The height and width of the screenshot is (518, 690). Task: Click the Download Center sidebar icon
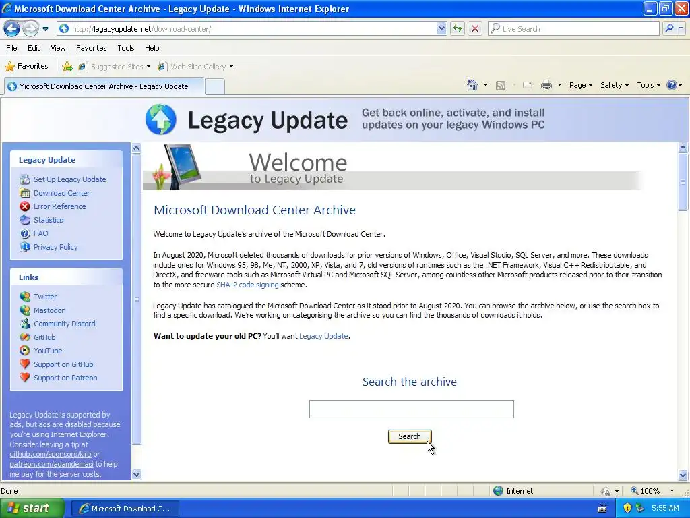(x=25, y=193)
